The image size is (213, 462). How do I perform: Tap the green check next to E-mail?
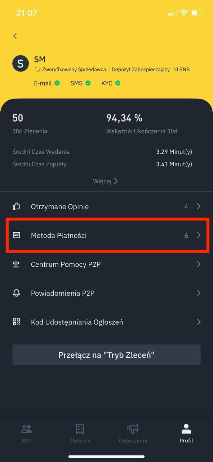[57, 83]
